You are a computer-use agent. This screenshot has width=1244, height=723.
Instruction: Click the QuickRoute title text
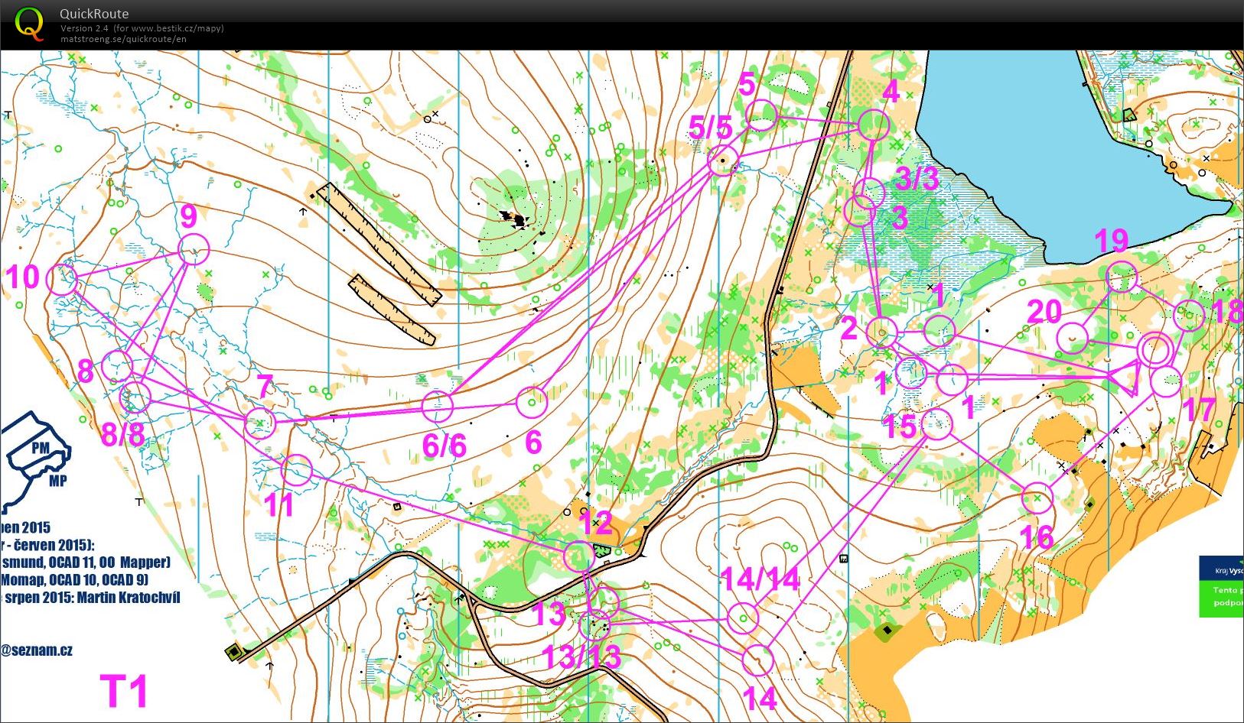(x=94, y=12)
